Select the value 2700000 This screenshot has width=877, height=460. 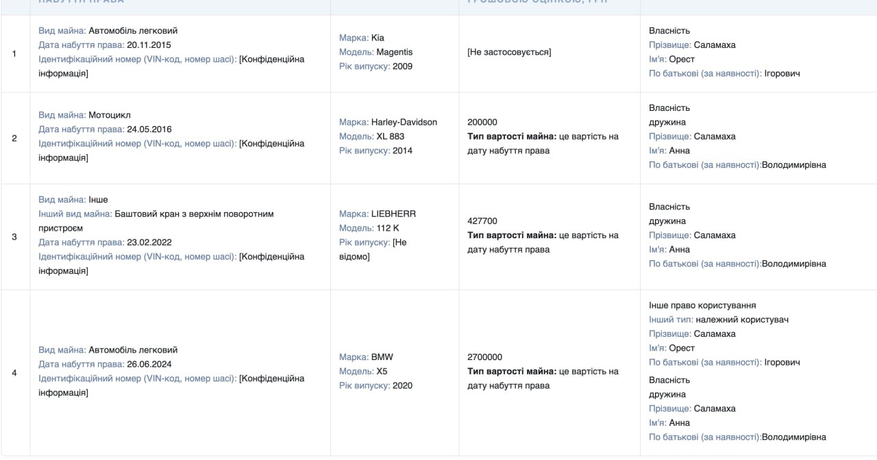coord(485,357)
